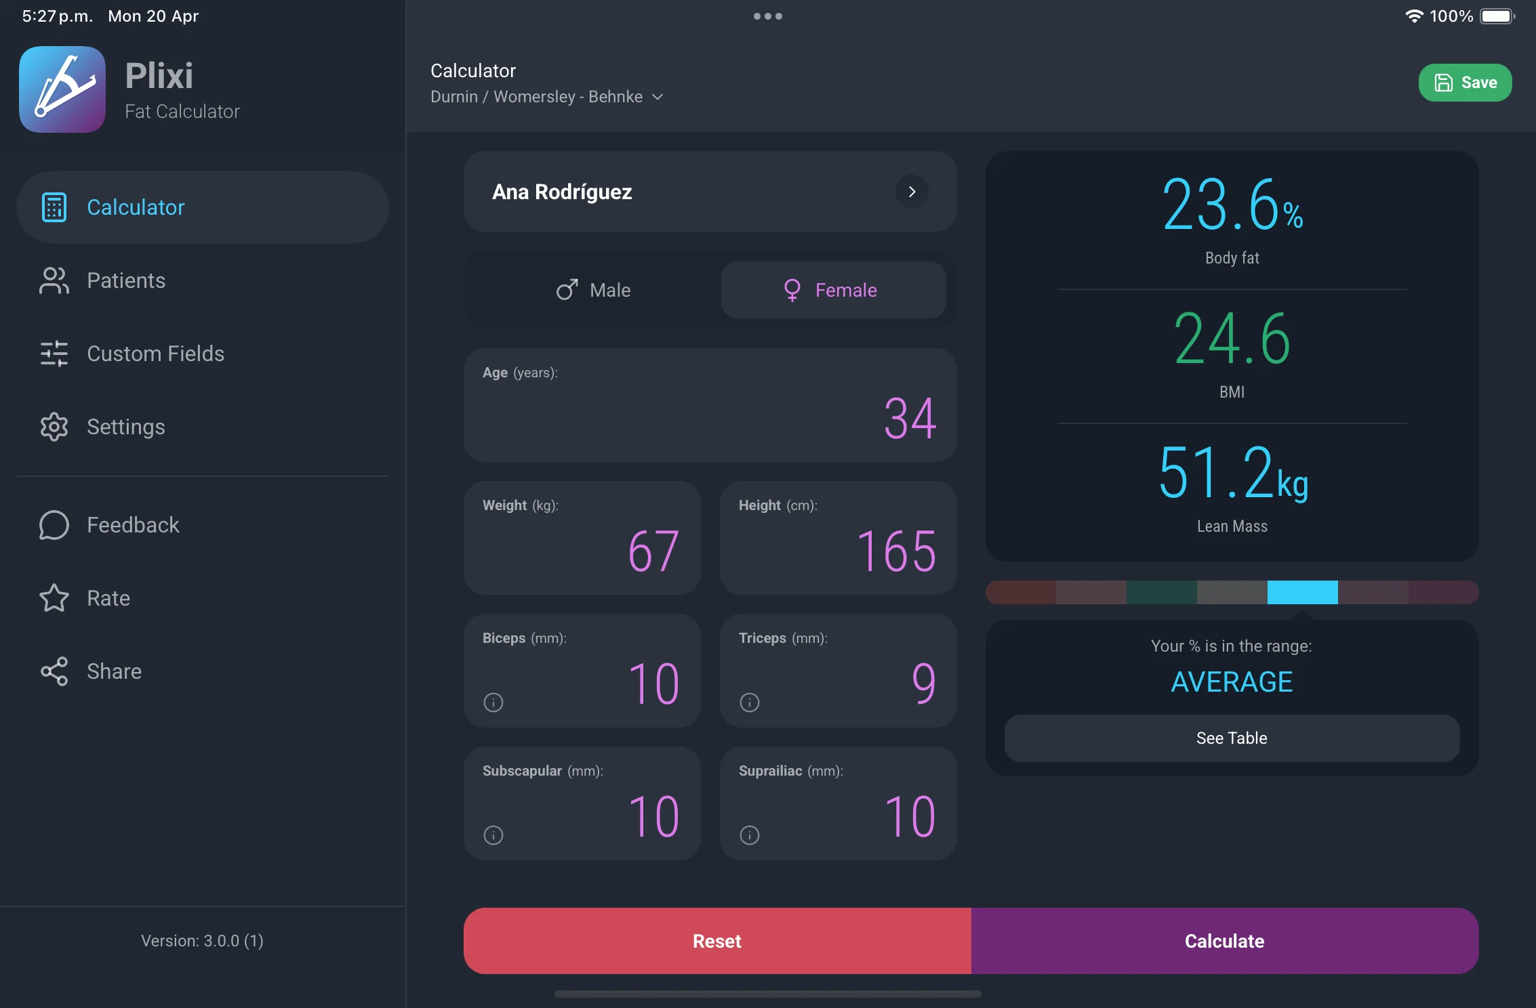
Task: Open the Calculator sidebar item
Action: 202,207
